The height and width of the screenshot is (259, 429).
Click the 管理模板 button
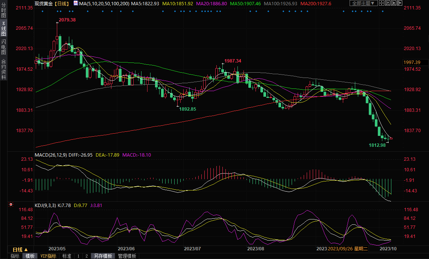coord(127,256)
